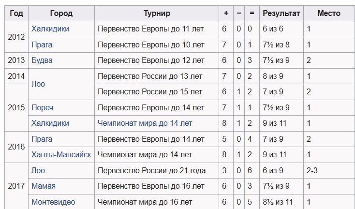Select the 2013 year cell
Screen dimensions: 355x209
16,60
